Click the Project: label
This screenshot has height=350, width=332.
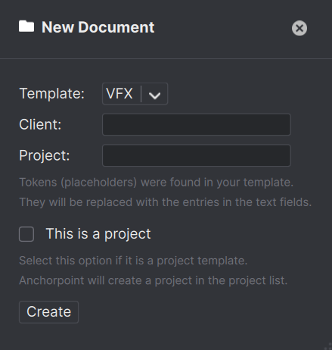click(x=45, y=155)
